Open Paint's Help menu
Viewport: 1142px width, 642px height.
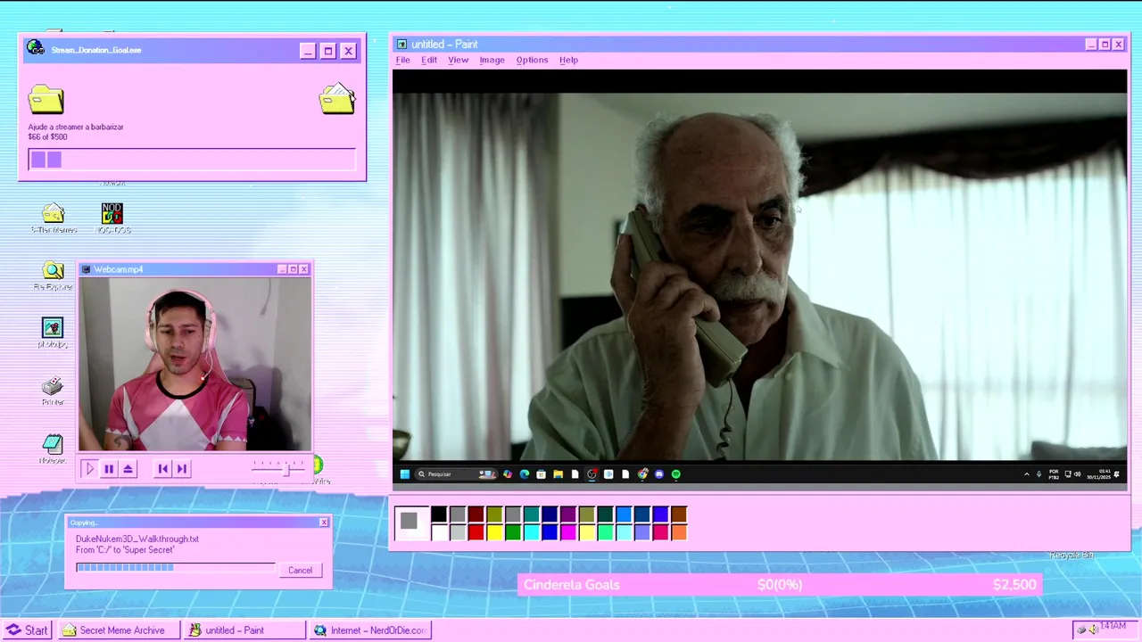point(569,60)
